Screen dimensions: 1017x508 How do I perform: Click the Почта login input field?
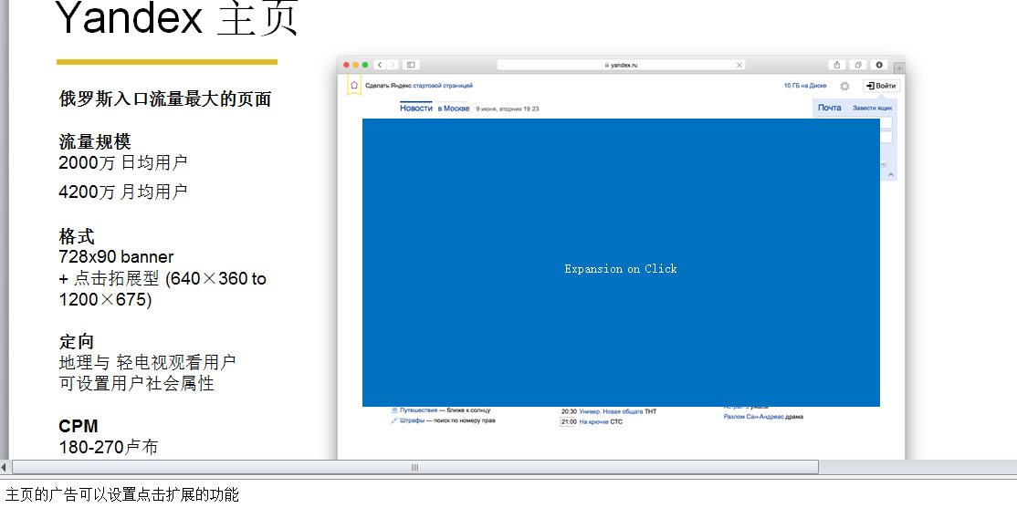[886, 122]
